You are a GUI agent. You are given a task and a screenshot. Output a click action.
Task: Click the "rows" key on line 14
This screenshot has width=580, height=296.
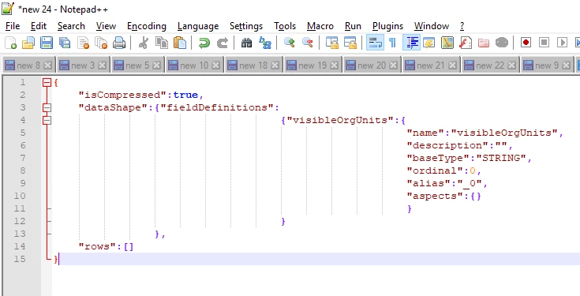98,246
